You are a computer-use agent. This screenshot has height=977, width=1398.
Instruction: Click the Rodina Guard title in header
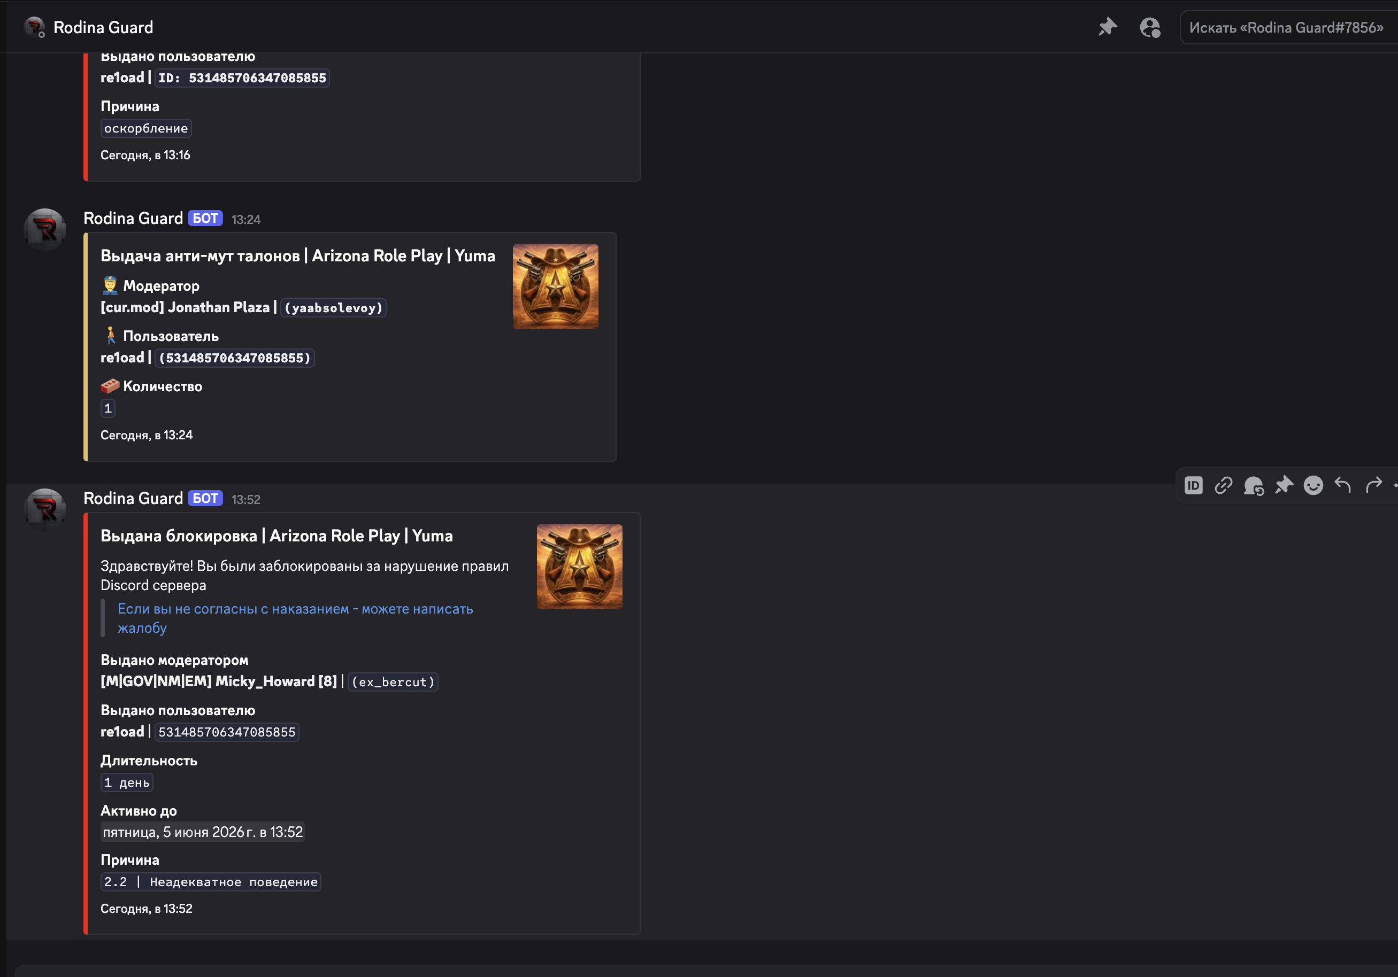[103, 27]
